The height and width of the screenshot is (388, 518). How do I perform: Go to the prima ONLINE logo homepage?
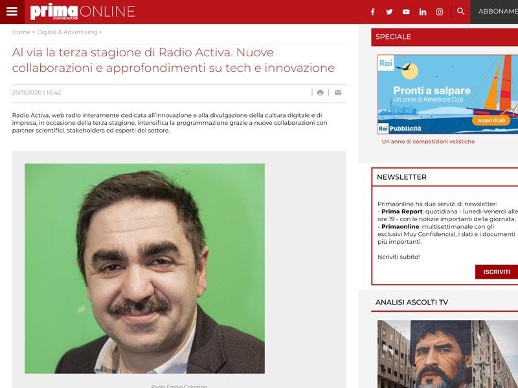click(x=81, y=10)
